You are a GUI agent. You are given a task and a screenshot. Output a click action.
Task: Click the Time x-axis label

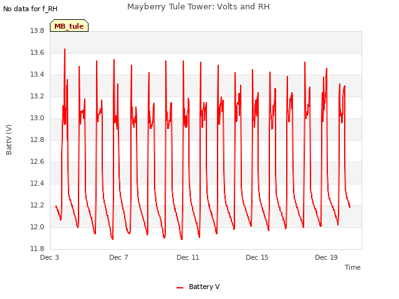[x=353, y=267]
